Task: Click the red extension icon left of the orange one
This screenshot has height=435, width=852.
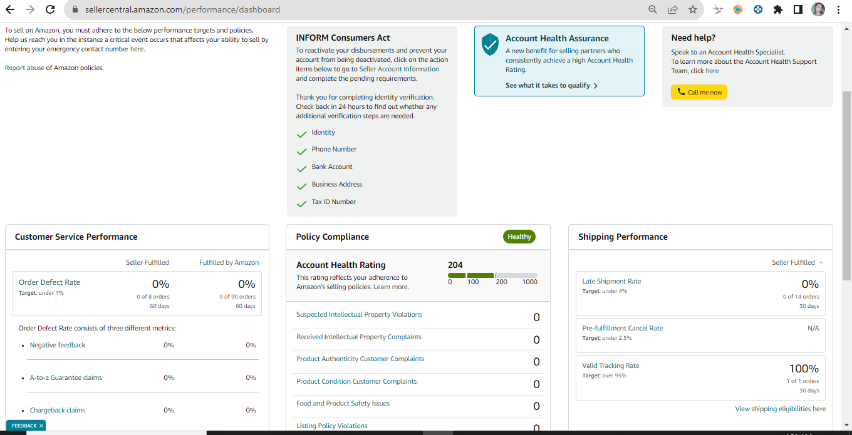Action: click(718, 9)
